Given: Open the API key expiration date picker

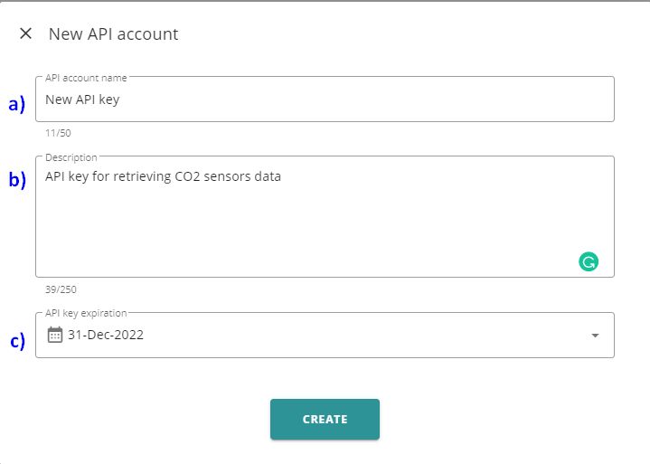Looking at the screenshot, I should pos(325,336).
